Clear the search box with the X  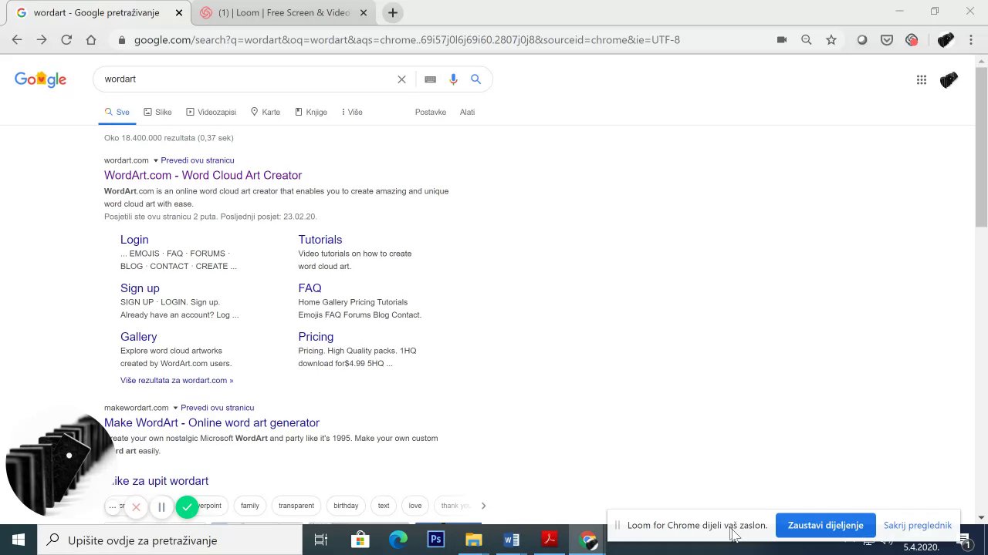click(x=401, y=79)
